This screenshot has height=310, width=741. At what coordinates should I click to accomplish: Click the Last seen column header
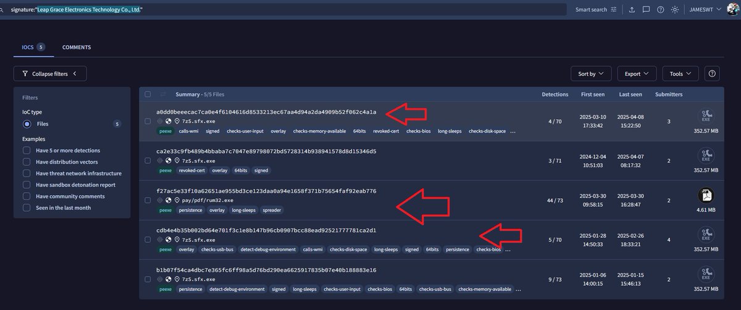point(630,94)
